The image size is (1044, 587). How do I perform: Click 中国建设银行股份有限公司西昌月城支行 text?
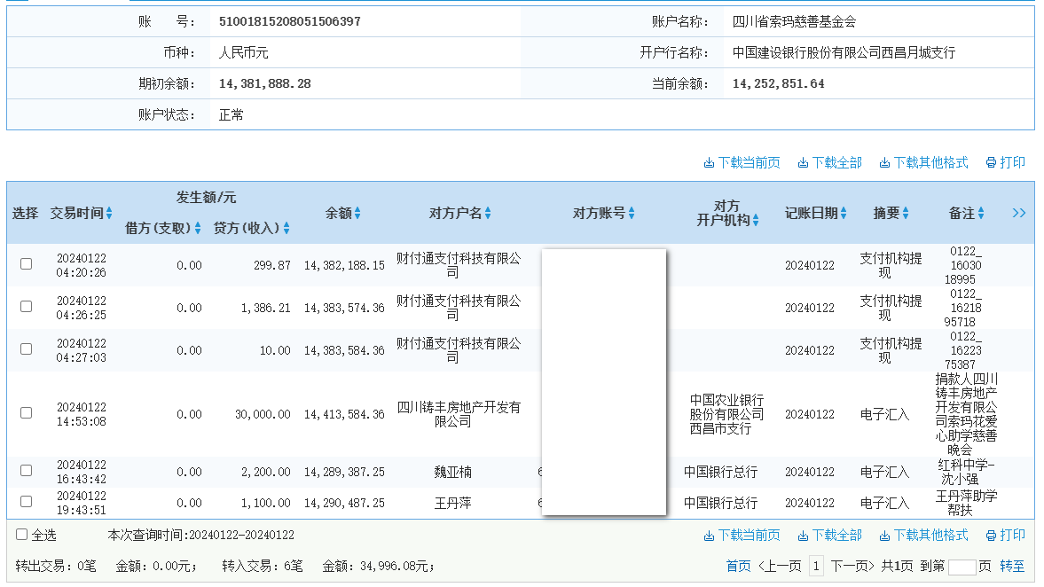[x=844, y=52]
